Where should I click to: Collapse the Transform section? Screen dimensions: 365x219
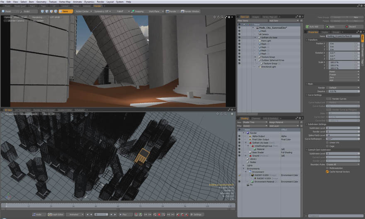pyautogui.click(x=307, y=40)
